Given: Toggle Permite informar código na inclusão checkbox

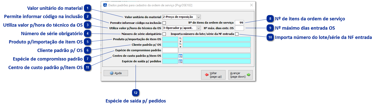Looking at the screenshot, I should (164, 23).
